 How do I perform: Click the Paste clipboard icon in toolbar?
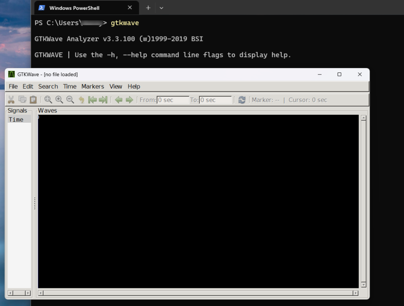coord(33,100)
